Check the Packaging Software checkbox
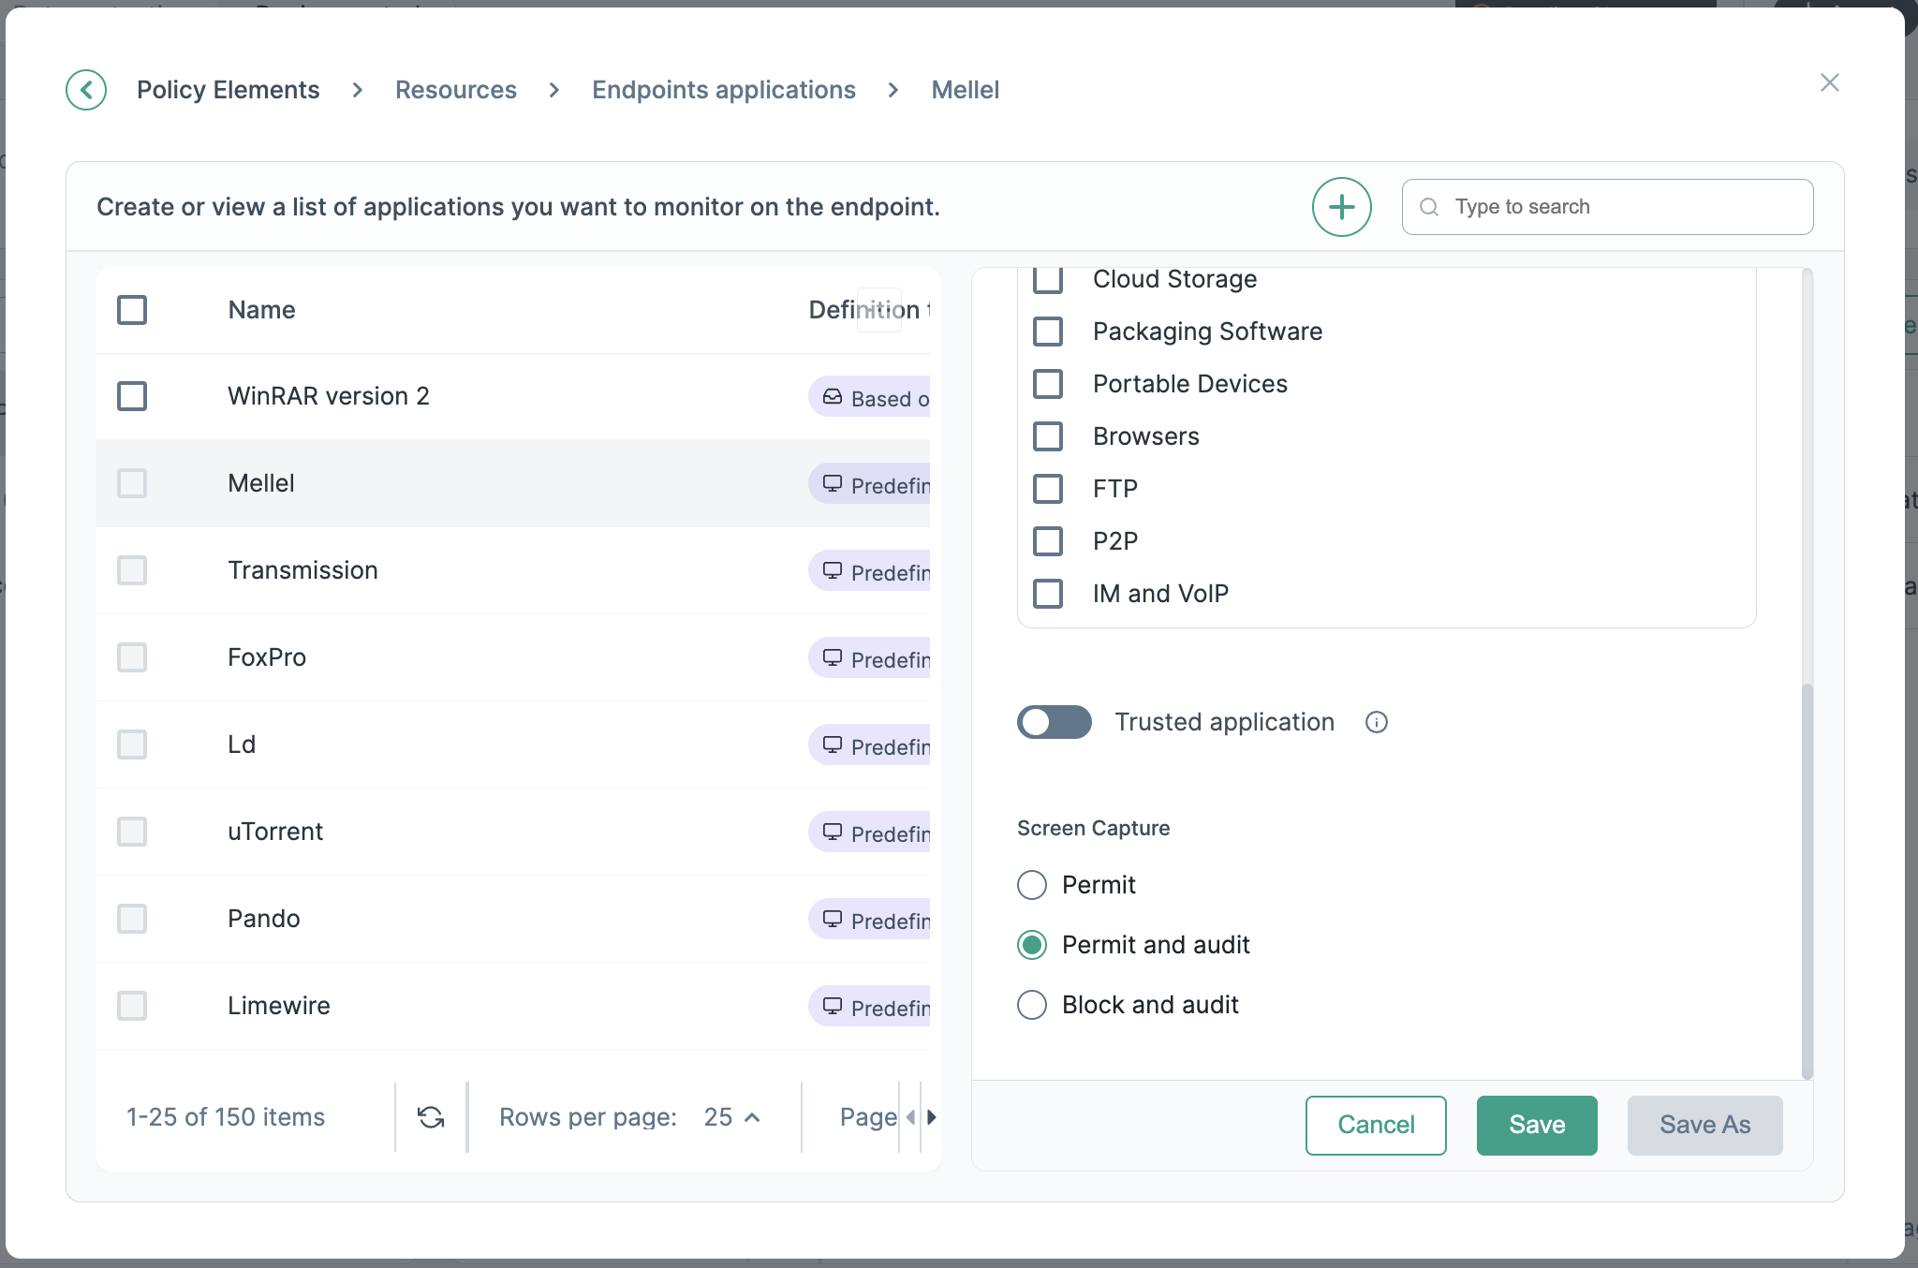The height and width of the screenshot is (1268, 1918). 1048,332
